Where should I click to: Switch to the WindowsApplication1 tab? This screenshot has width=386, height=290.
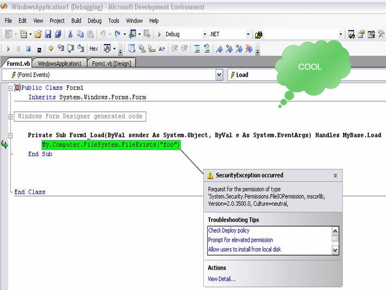pos(60,63)
